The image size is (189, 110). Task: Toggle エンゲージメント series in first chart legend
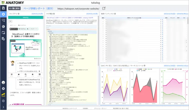[x=118, y=71]
